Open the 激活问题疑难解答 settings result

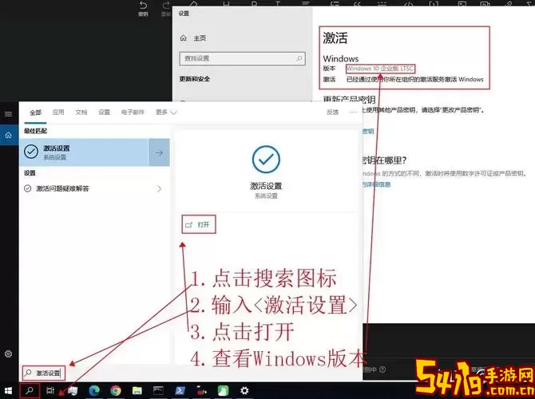[x=93, y=188]
